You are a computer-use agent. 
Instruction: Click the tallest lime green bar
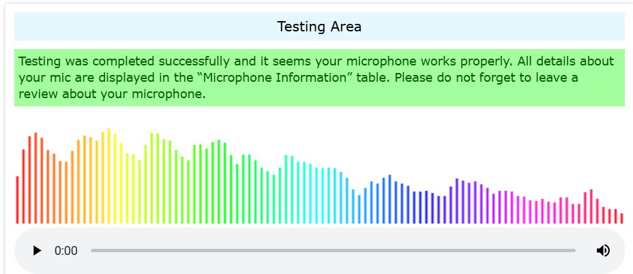(x=151, y=178)
